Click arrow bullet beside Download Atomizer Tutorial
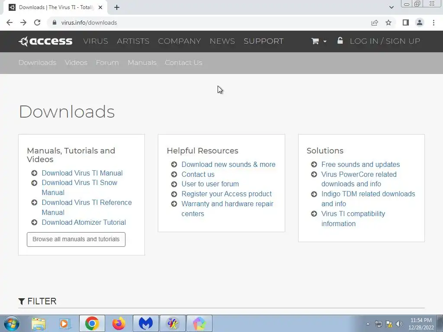 pyautogui.click(x=34, y=223)
